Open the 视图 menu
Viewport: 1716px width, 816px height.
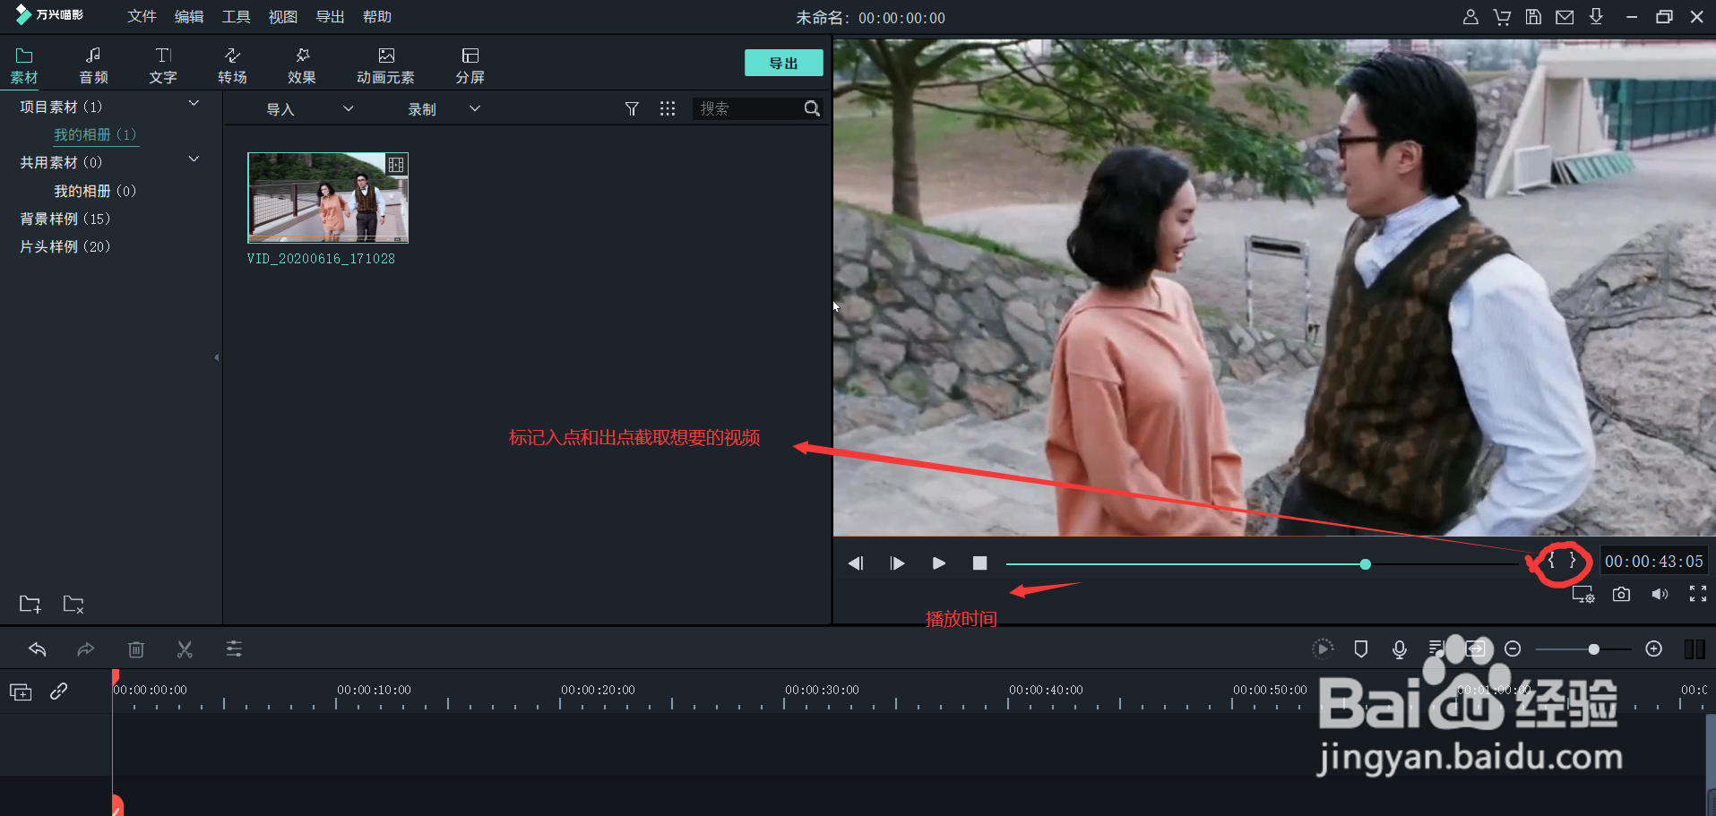pyautogui.click(x=283, y=17)
